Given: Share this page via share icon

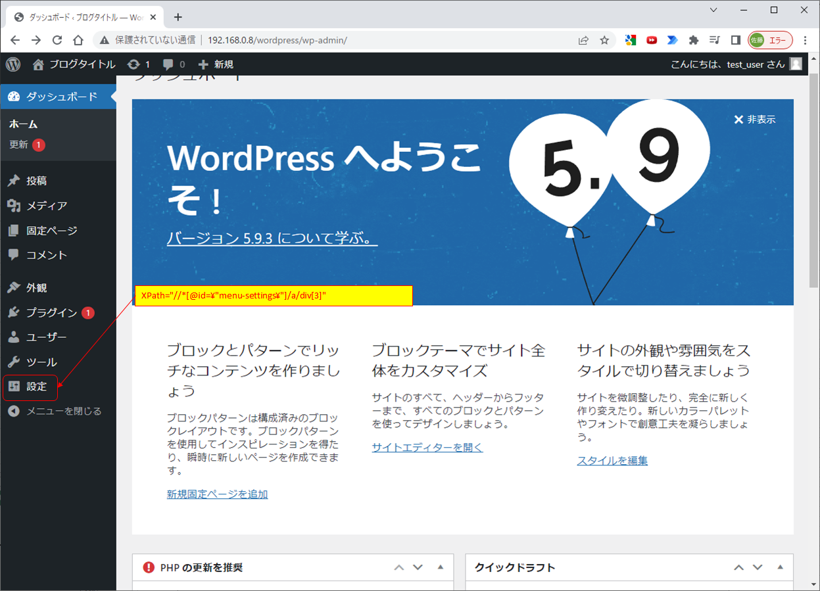Looking at the screenshot, I should pyautogui.click(x=583, y=40).
